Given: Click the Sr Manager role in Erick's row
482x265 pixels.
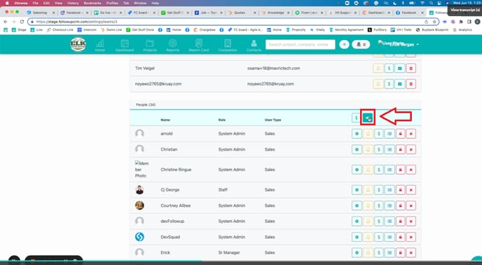Looking at the screenshot, I should (229, 252).
